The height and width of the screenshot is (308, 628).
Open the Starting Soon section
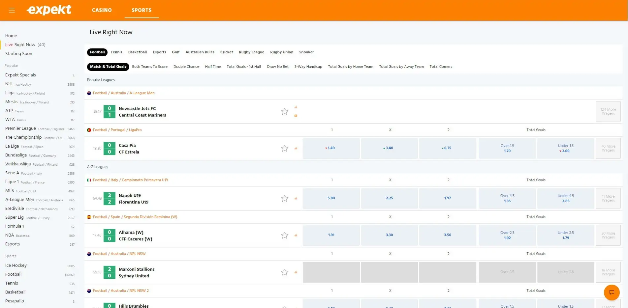pyautogui.click(x=18, y=53)
